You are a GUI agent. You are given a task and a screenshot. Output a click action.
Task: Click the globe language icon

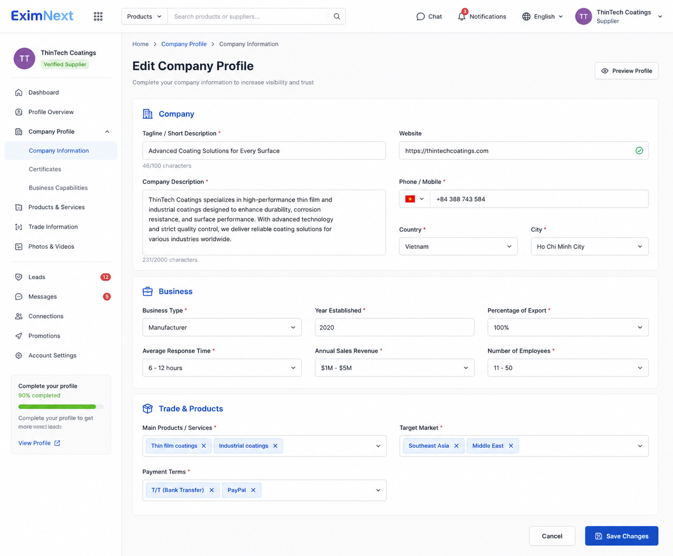click(526, 17)
